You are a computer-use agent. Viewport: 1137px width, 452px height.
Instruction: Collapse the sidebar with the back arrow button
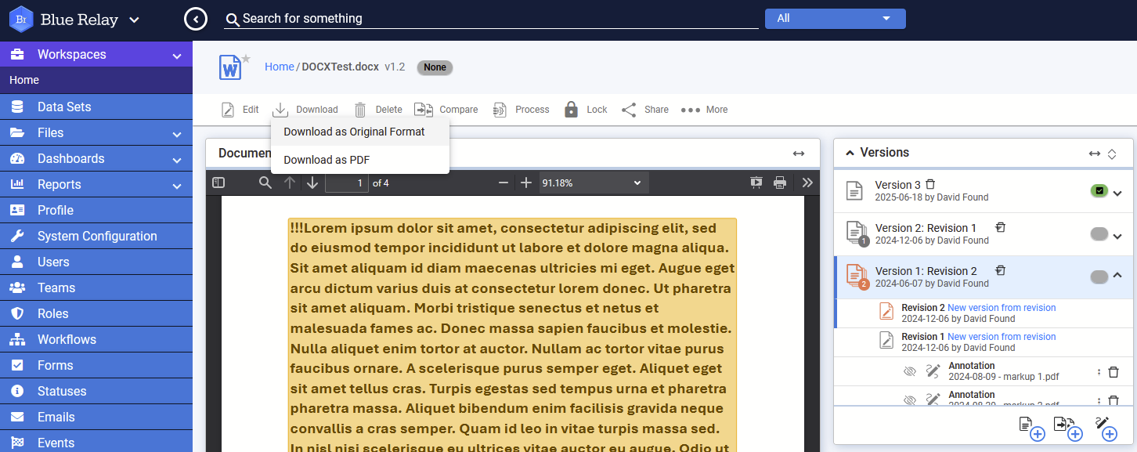[196, 19]
